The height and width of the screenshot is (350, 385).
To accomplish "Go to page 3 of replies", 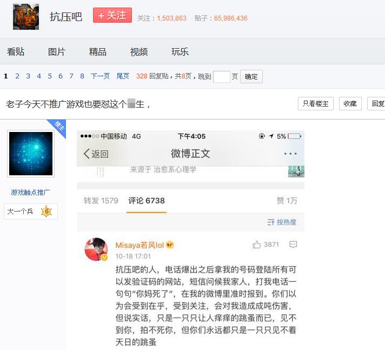I will [x=28, y=76].
